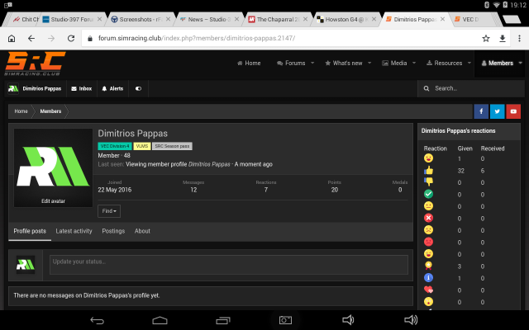Image resolution: width=529 pixels, height=330 pixels.
Task: Open Alerts in the user bar
Action: pyautogui.click(x=112, y=88)
